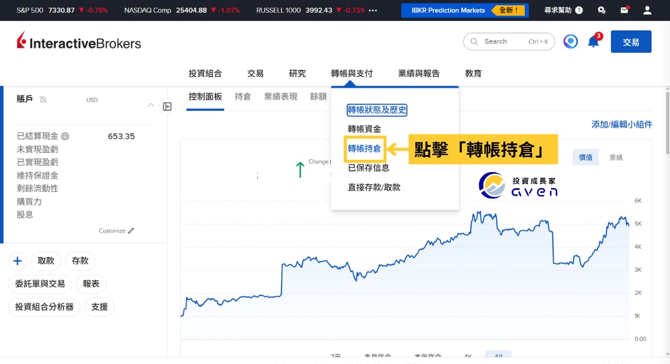Click the magnifier icon in Search box
This screenshot has width=670, height=364.
point(474,41)
